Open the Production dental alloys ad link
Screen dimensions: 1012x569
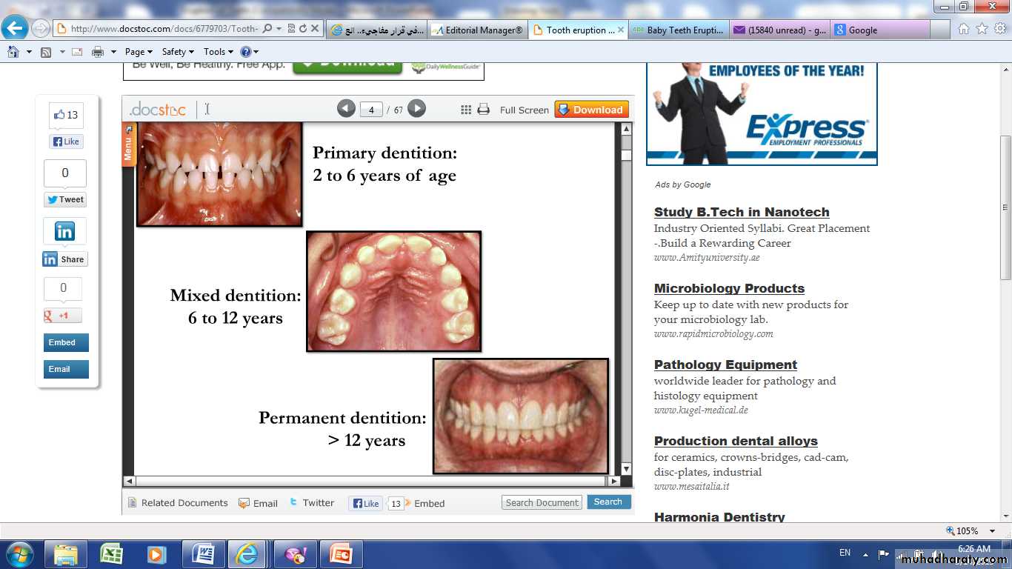coord(735,441)
